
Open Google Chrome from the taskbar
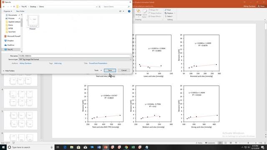[x=126, y=147]
